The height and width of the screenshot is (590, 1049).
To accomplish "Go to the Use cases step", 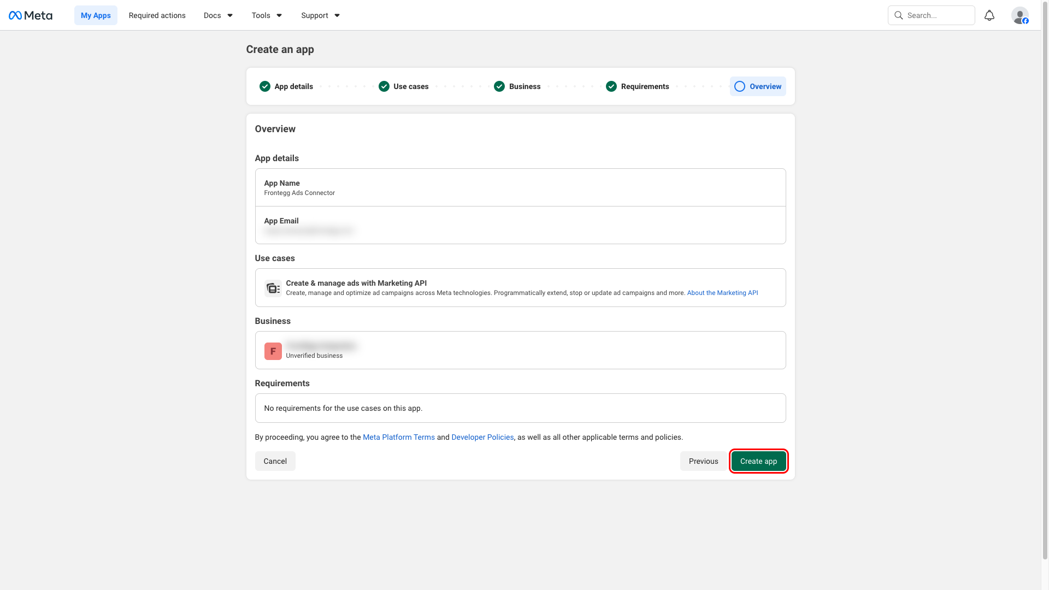I will point(404,86).
